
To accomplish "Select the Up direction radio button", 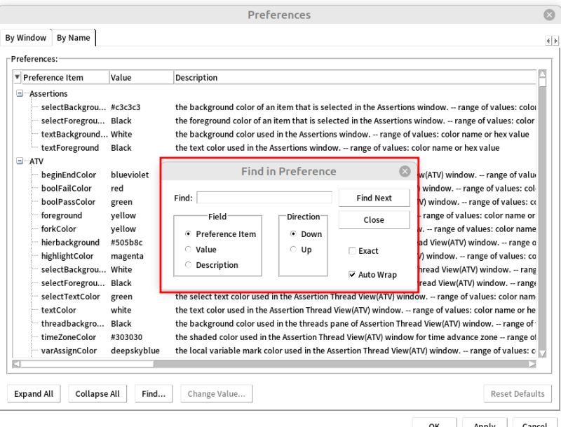I will 293,250.
